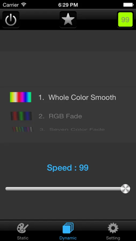Viewport: 136px width, 241px height.
Task: Toggle the power button icon
Action: (x=11, y=20)
